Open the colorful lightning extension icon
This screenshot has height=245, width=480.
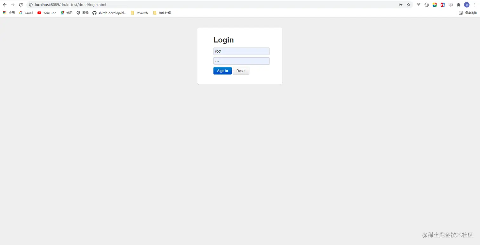coord(435,5)
